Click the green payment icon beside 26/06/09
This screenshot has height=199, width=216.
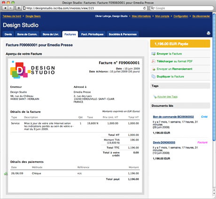click(6, 174)
